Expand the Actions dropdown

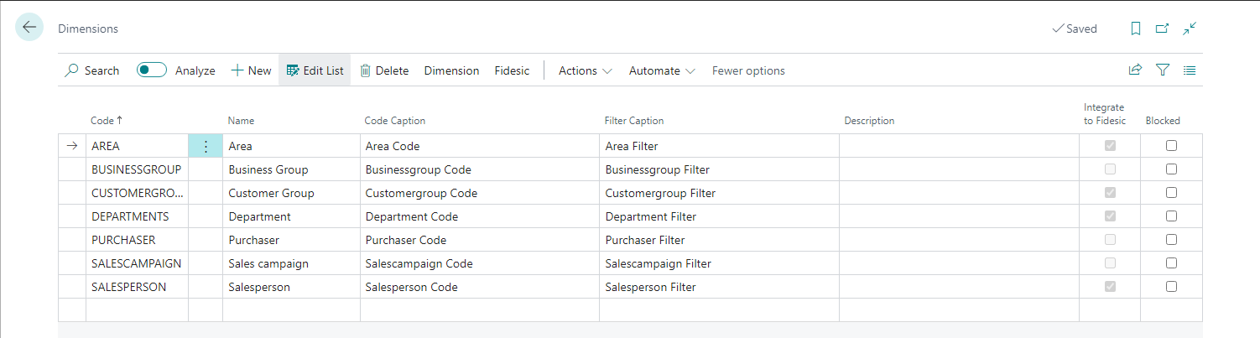(586, 70)
